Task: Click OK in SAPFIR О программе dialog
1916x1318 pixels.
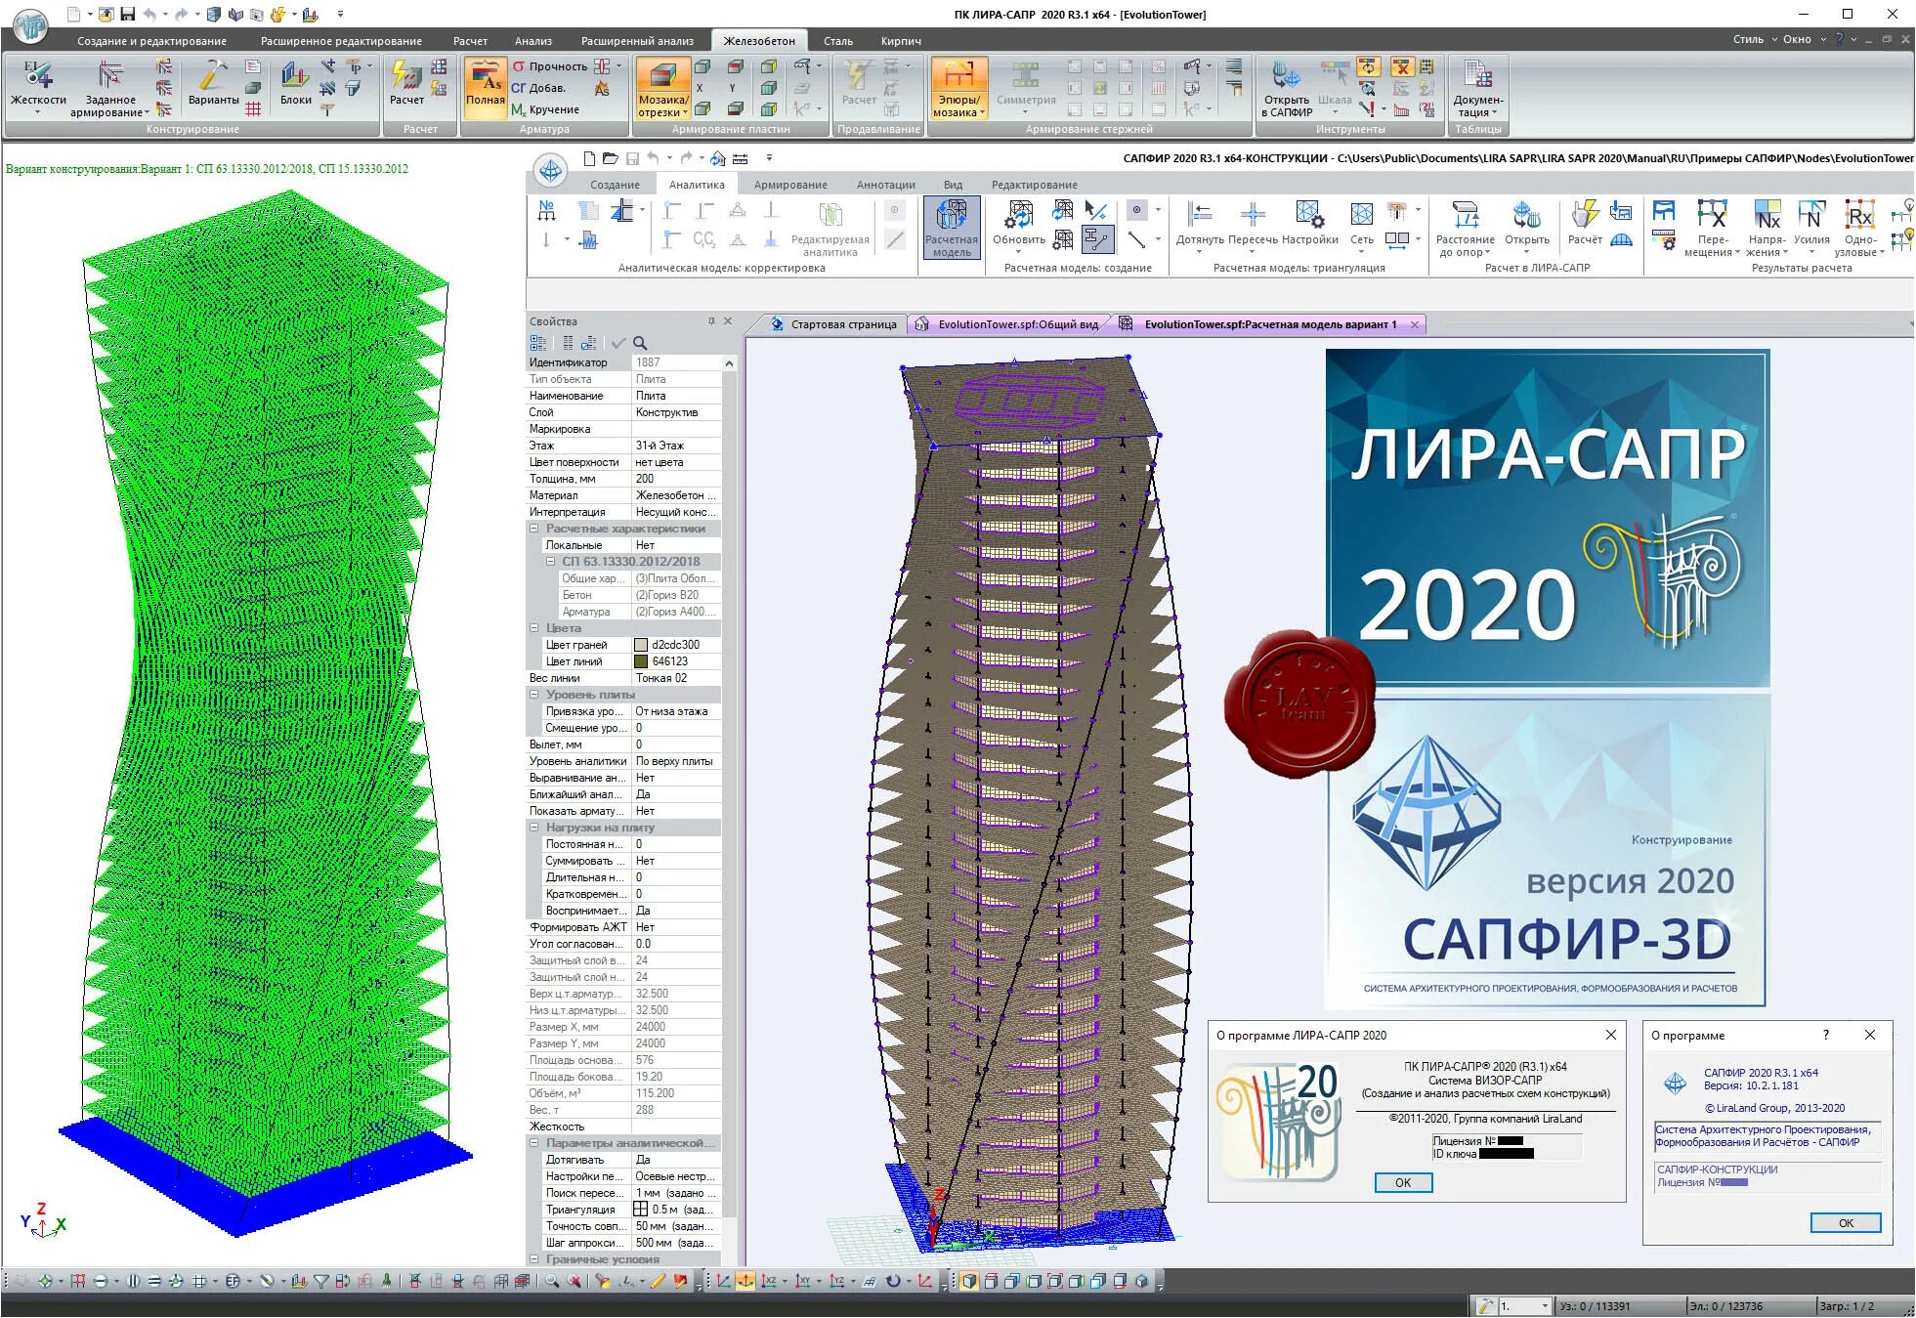Action: tap(1846, 1222)
